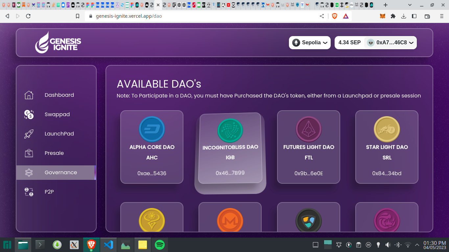Click the Brave Rewards triangle icon
The height and width of the screenshot is (252, 449).
point(346,16)
